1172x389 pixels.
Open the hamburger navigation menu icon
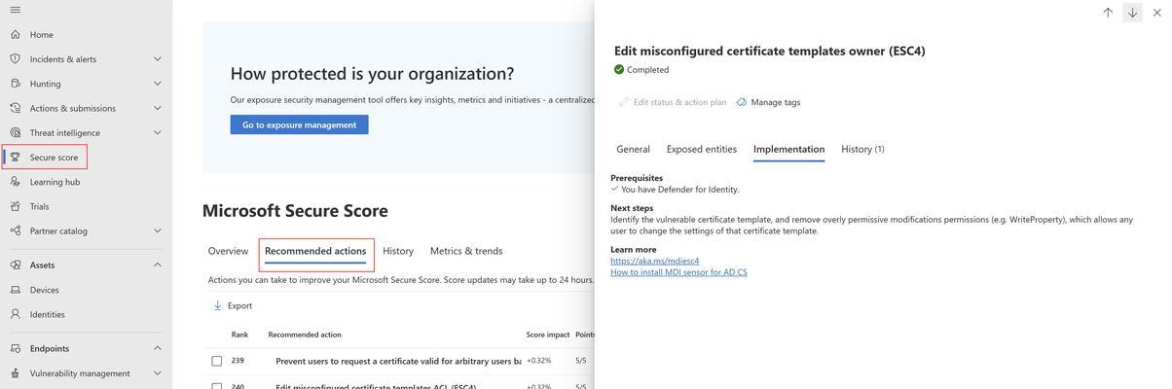[x=15, y=10]
